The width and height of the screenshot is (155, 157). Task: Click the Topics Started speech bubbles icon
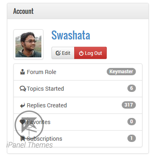coord(23,89)
